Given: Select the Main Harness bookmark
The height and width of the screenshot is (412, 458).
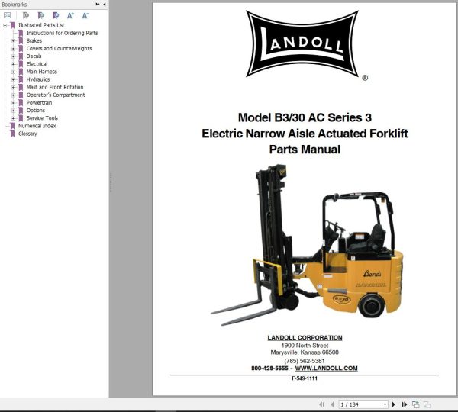Looking at the screenshot, I should click(41, 72).
